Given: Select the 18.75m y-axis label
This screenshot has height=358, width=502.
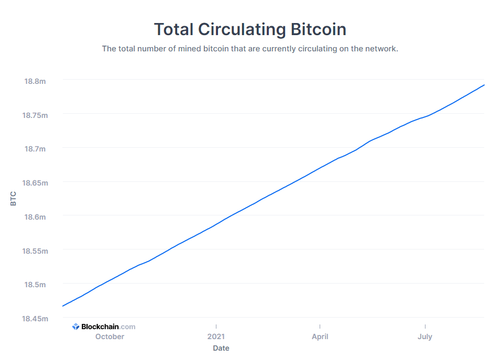Looking at the screenshot, I should [35, 115].
